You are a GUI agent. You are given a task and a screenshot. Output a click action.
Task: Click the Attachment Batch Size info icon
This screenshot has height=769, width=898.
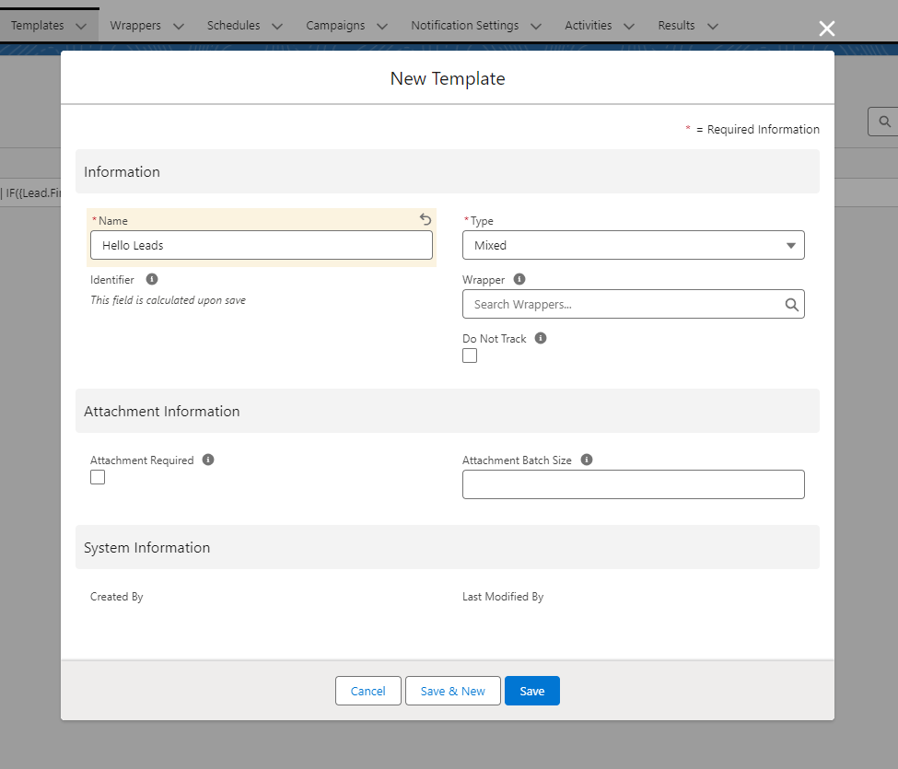coord(587,460)
